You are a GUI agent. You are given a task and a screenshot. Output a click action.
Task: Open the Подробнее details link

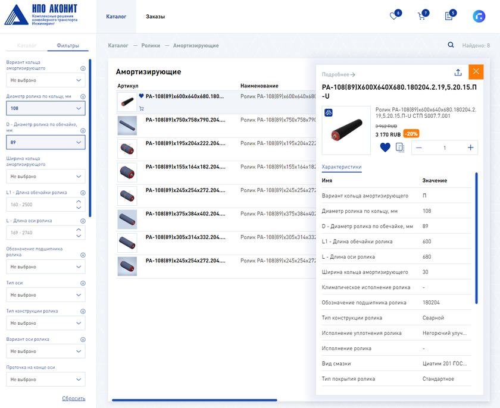click(338, 74)
